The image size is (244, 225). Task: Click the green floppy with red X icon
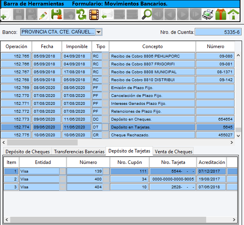(x=56, y=15)
